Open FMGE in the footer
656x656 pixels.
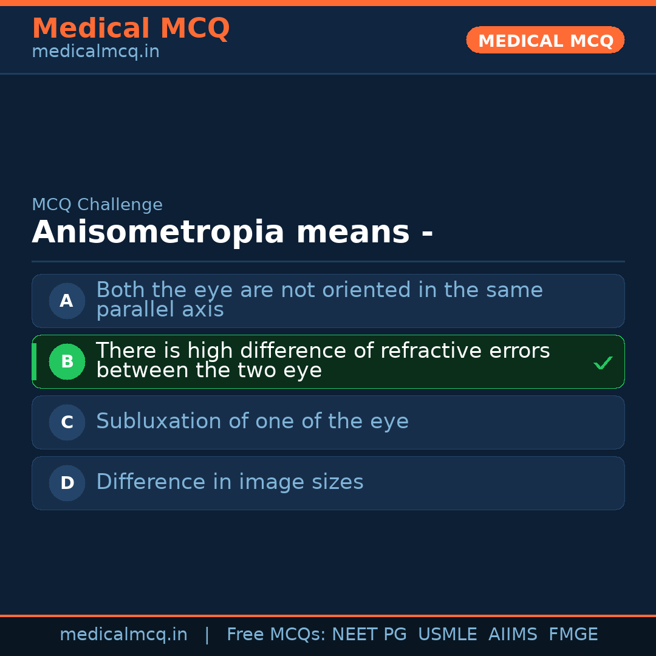[x=573, y=635]
